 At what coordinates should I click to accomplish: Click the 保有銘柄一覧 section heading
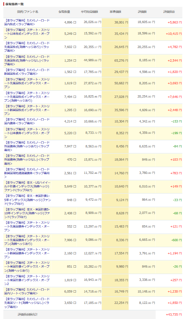[x=14, y=4]
